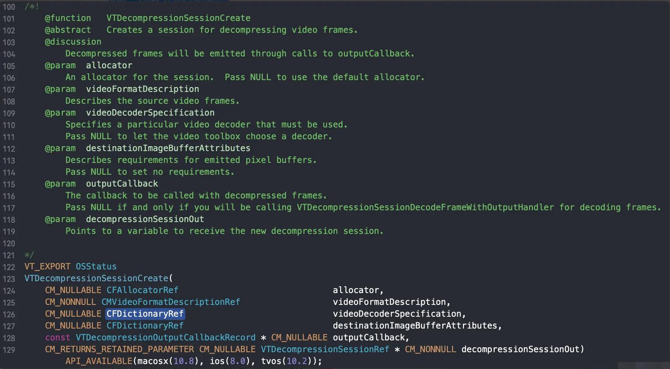Click the CFAllocatorRef type name
This screenshot has width=670, height=369.
pyautogui.click(x=142, y=290)
